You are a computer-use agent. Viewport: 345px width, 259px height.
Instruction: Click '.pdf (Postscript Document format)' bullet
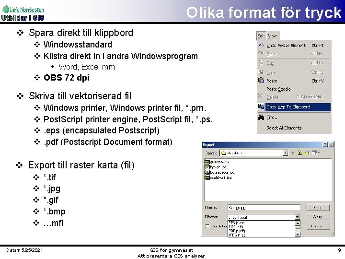coord(108,142)
